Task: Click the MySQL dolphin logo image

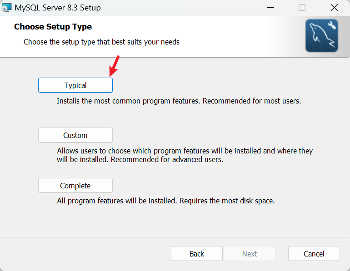Action: pos(322,36)
